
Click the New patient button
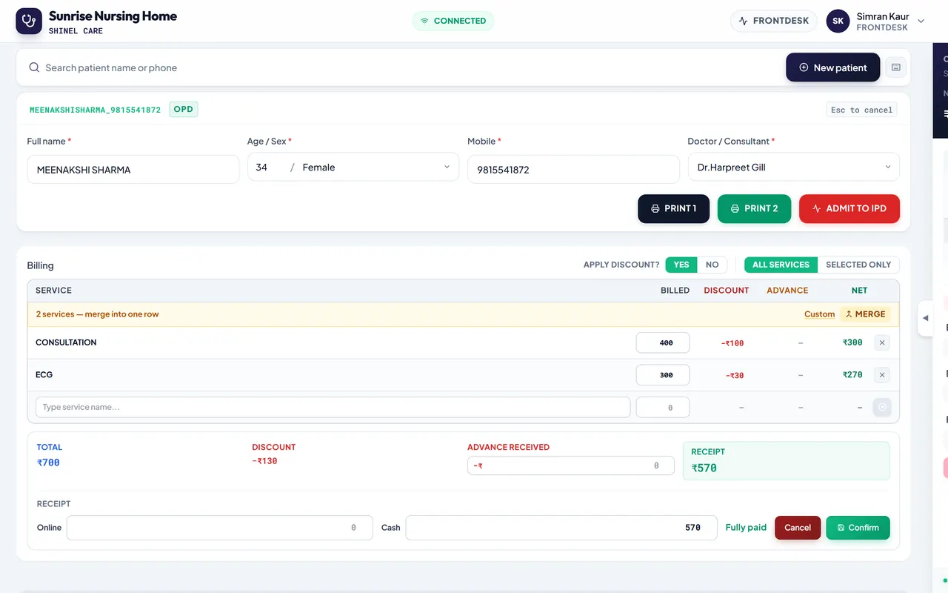[x=833, y=67]
